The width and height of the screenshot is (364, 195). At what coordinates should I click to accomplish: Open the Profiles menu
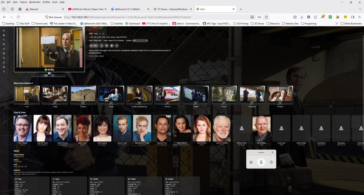point(46,2)
